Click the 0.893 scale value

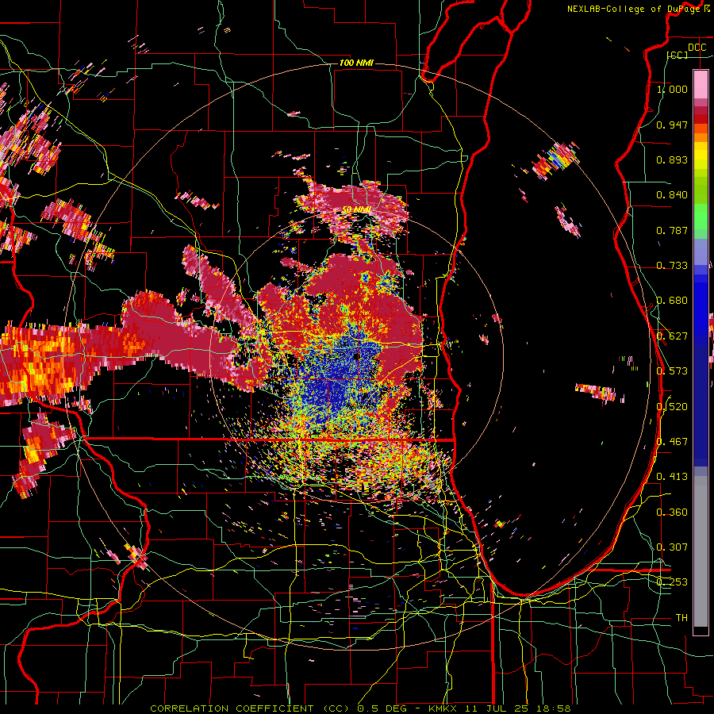tap(672, 159)
